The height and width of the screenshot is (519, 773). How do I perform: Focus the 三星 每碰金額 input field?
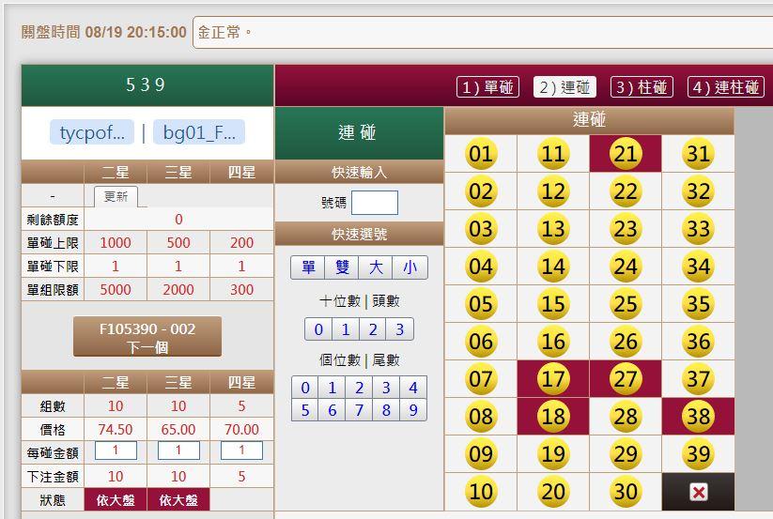(x=178, y=450)
